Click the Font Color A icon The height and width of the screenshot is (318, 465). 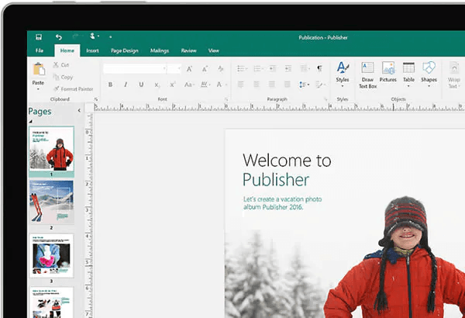(x=219, y=85)
